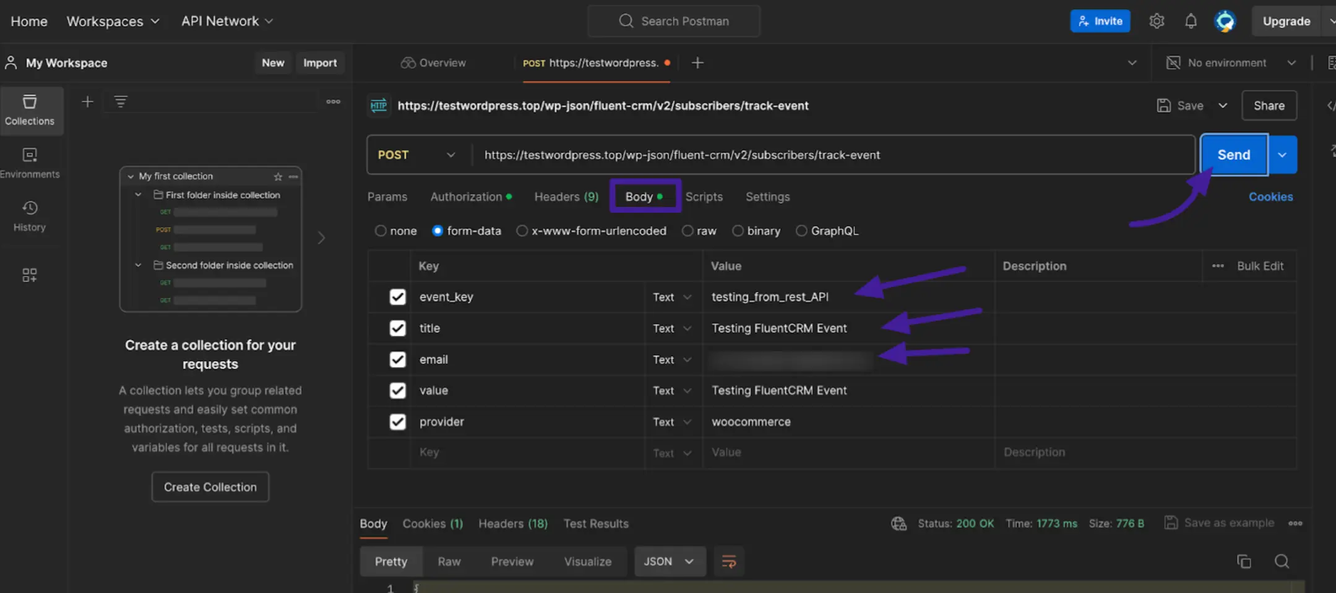Copy response with copy icon
Image resolution: width=1336 pixels, height=593 pixels.
tap(1244, 561)
